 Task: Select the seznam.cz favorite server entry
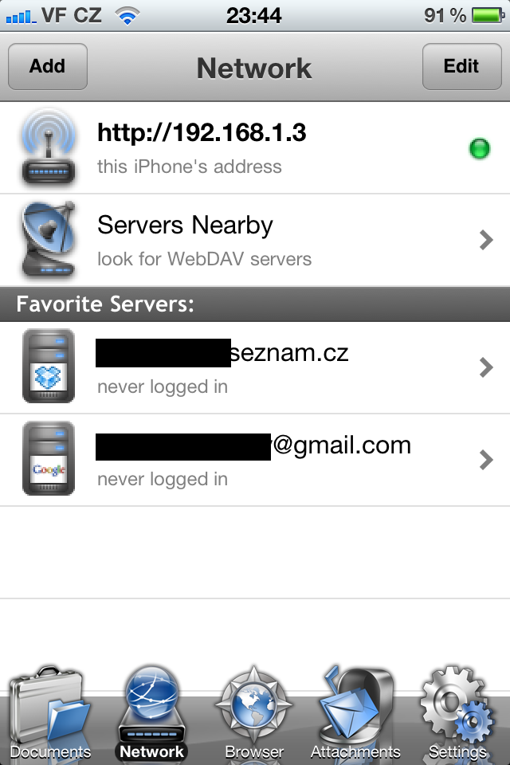(x=255, y=367)
